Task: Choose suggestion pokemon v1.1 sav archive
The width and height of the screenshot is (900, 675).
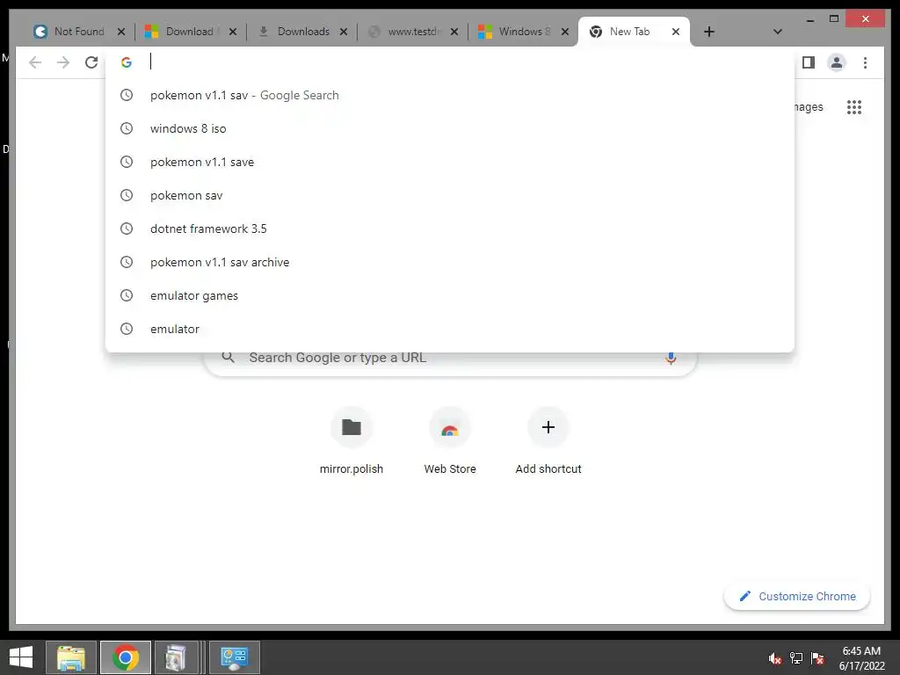Action: click(x=450, y=262)
